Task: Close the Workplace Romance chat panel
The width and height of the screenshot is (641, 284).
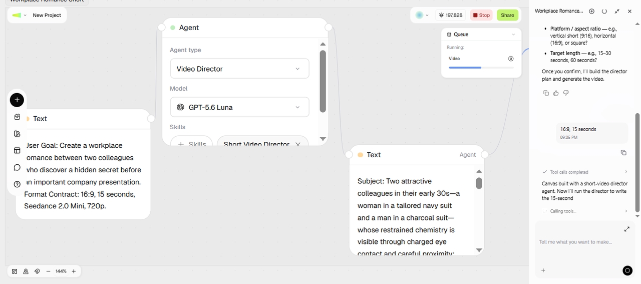Action: point(630,11)
